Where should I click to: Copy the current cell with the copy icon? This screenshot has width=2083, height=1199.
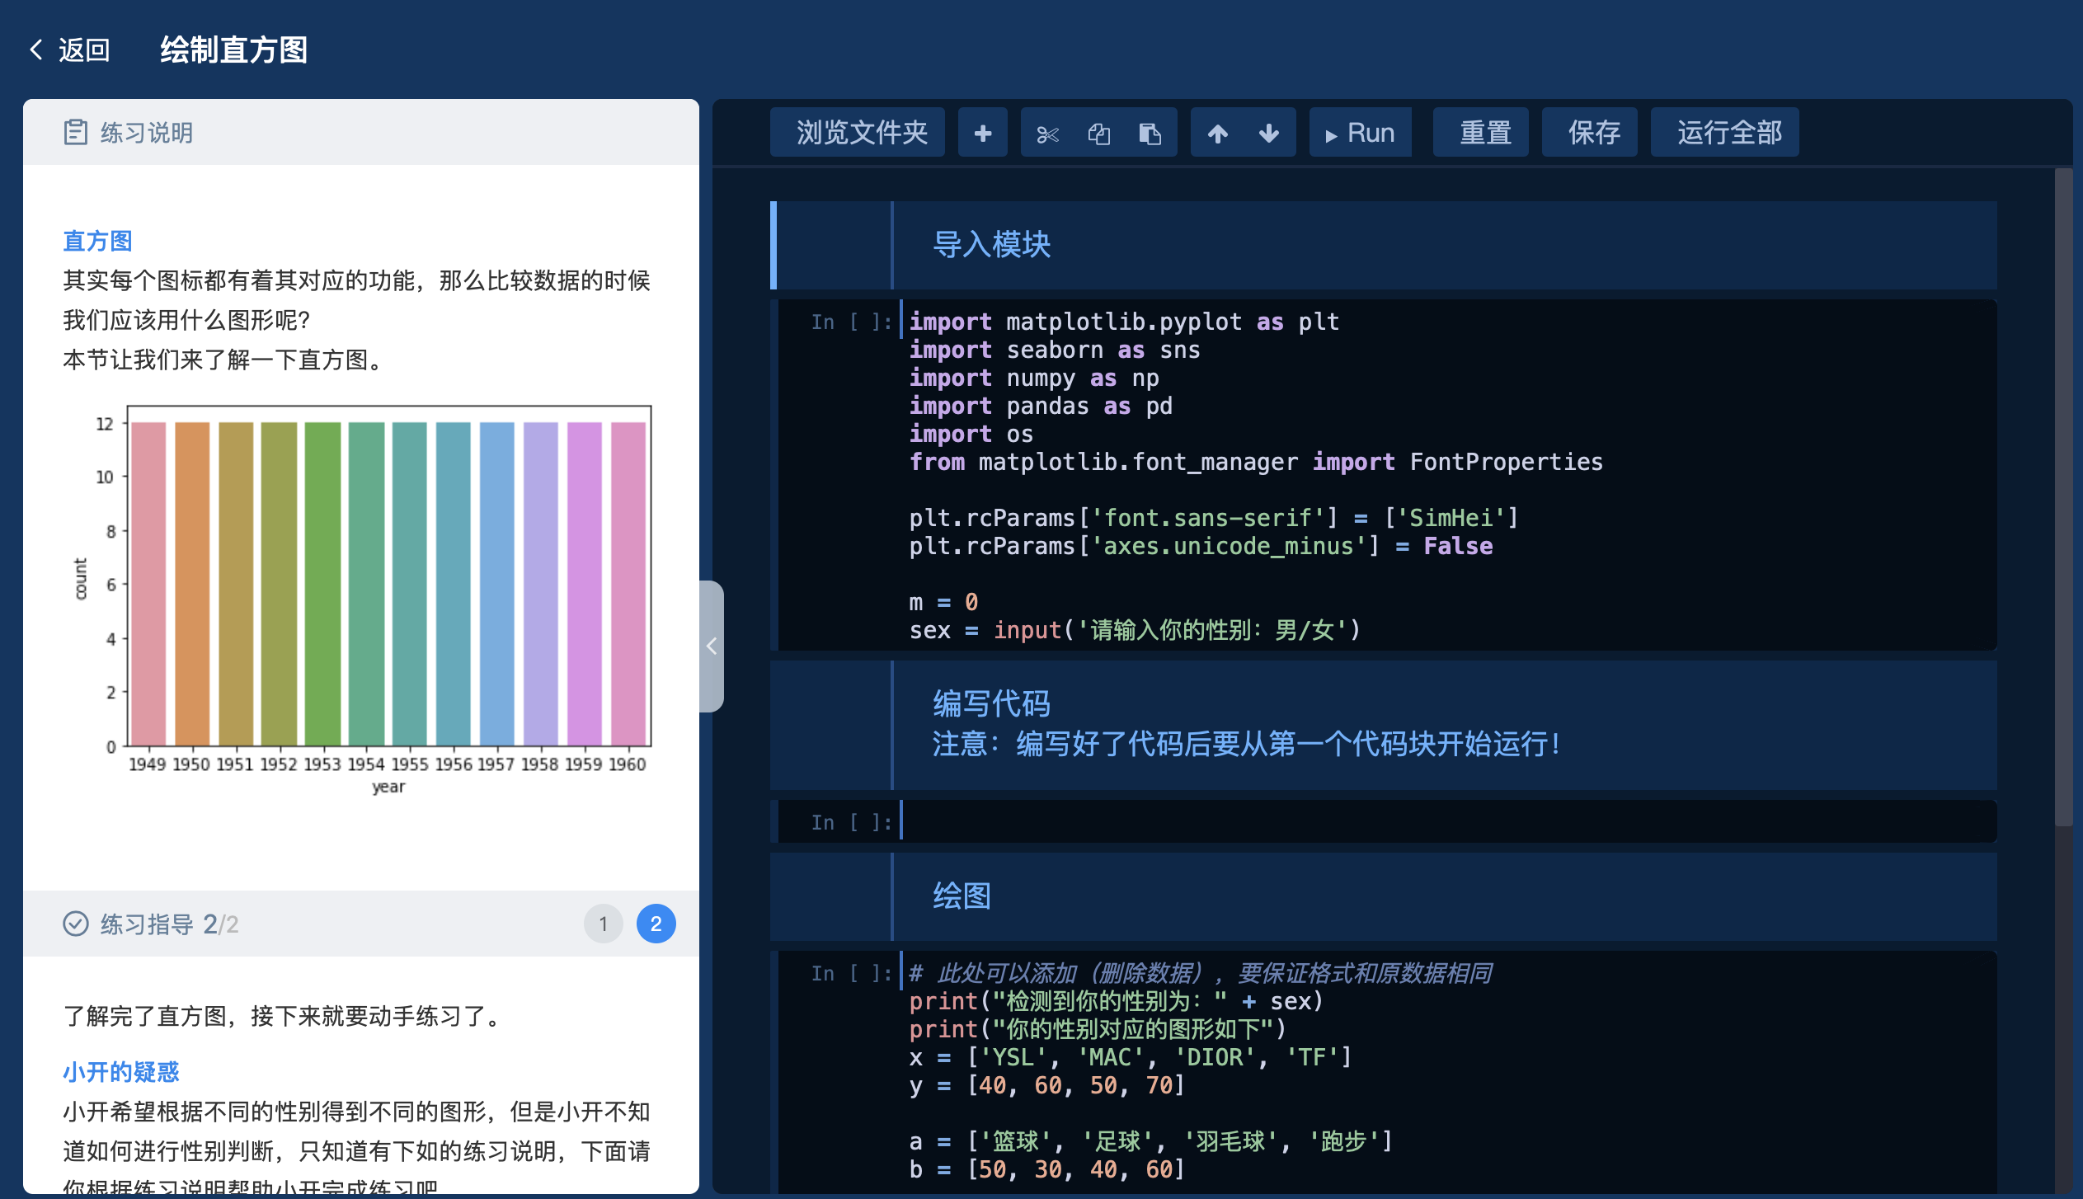(1099, 132)
